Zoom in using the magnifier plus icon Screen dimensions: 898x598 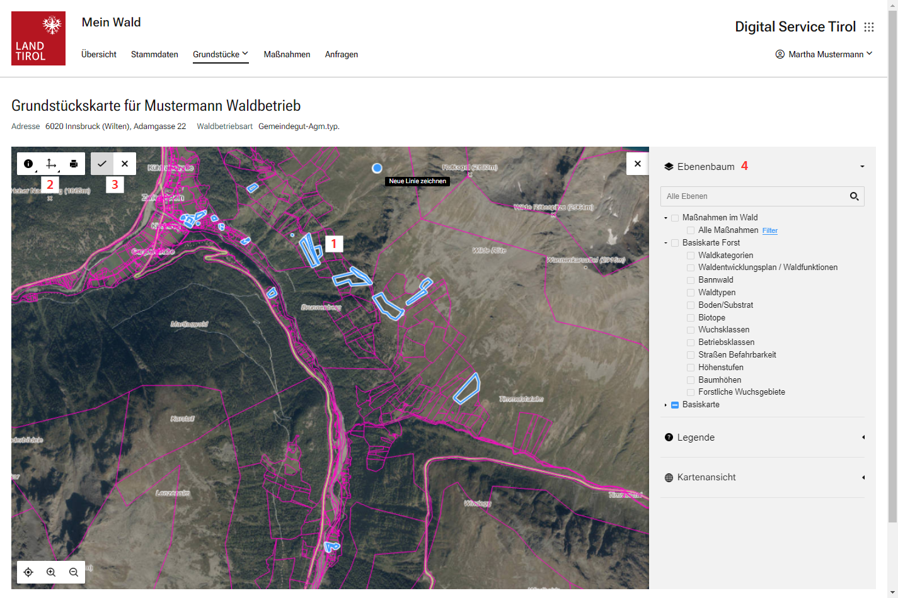tap(51, 572)
